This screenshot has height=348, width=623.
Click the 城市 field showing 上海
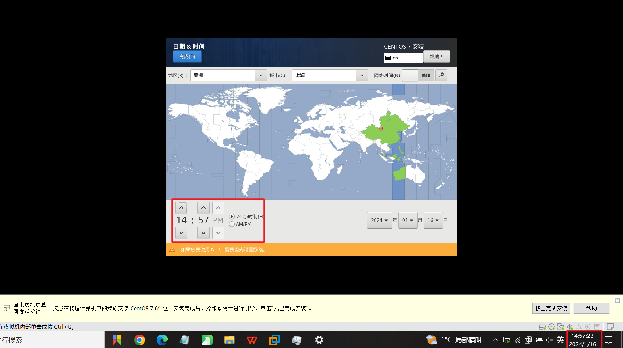click(324, 75)
